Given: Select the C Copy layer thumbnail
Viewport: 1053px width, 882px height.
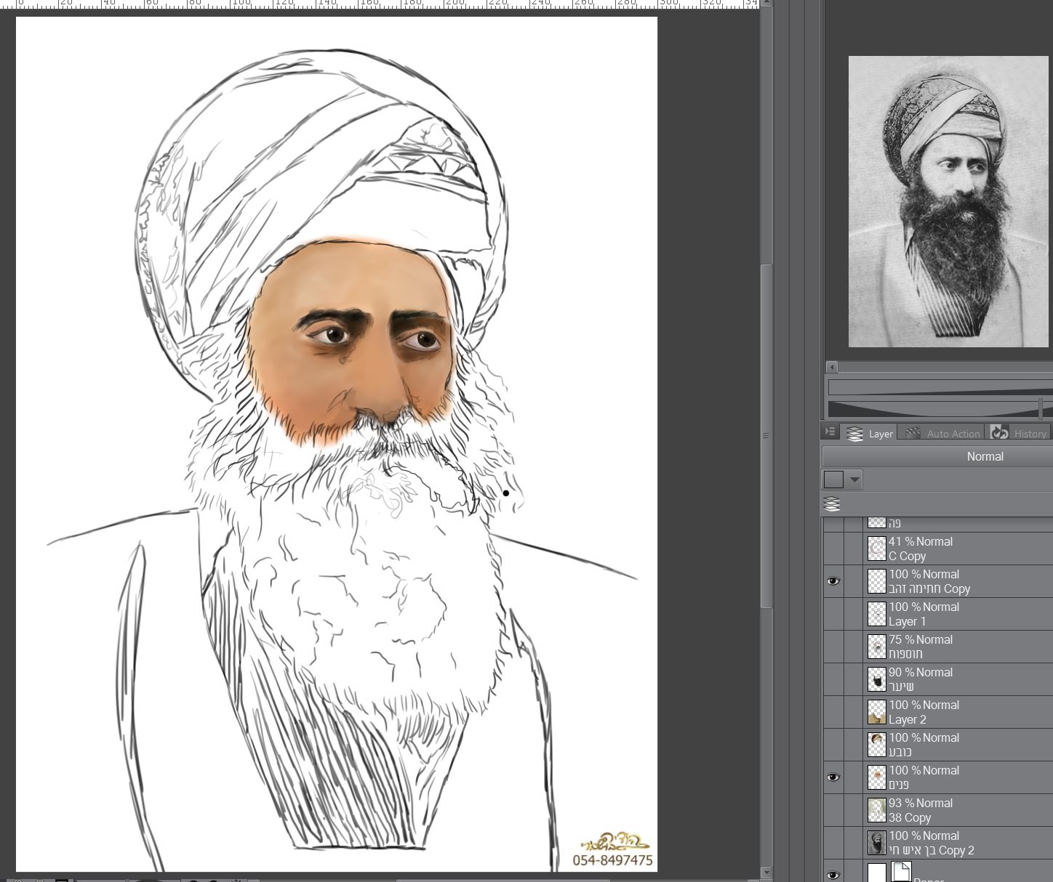Looking at the screenshot, I should 877,549.
